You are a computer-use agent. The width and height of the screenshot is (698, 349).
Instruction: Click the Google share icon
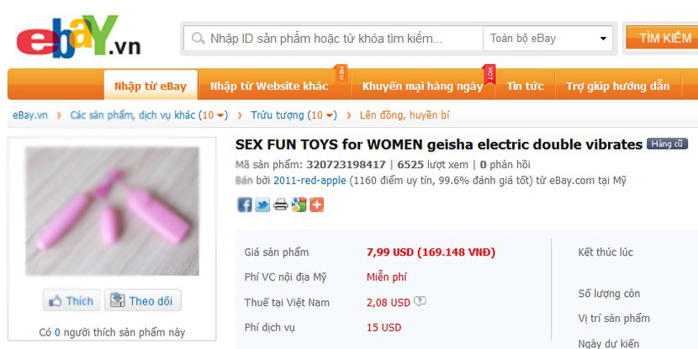click(x=299, y=204)
